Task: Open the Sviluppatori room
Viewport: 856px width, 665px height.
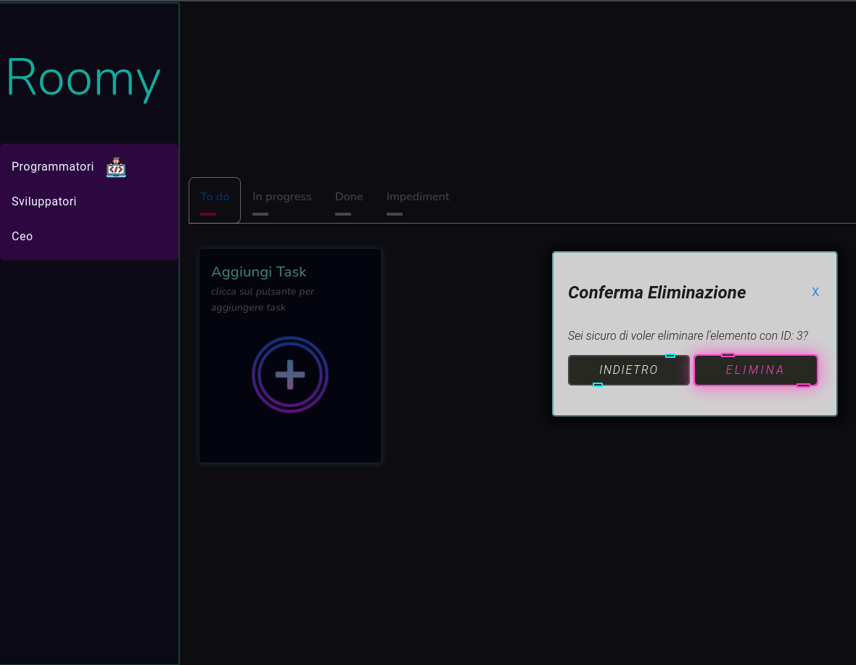Action: pyautogui.click(x=44, y=201)
